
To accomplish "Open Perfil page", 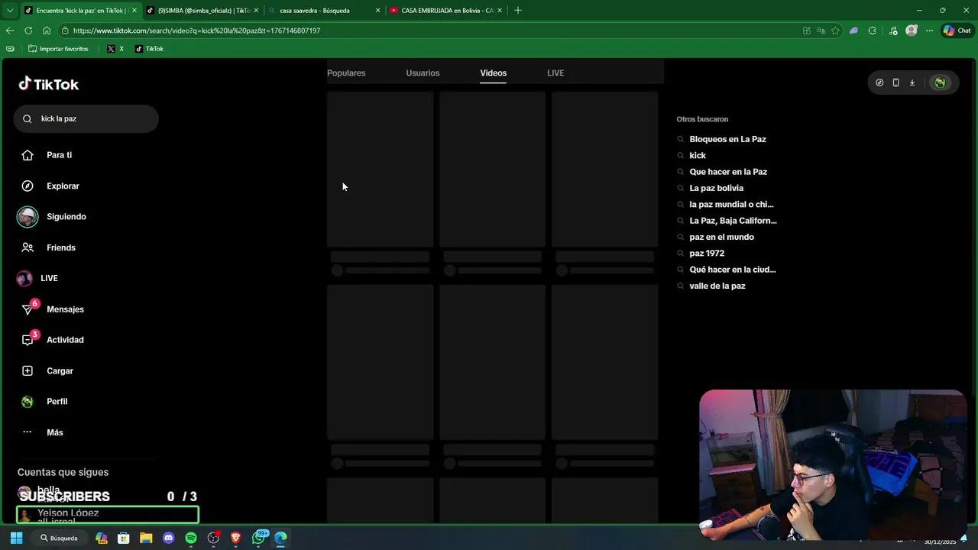I will [57, 402].
